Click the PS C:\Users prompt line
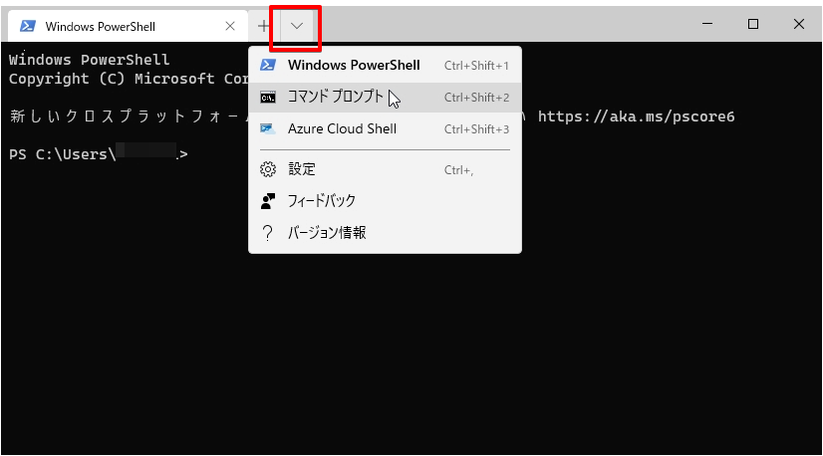This screenshot has width=823, height=456. (x=99, y=154)
